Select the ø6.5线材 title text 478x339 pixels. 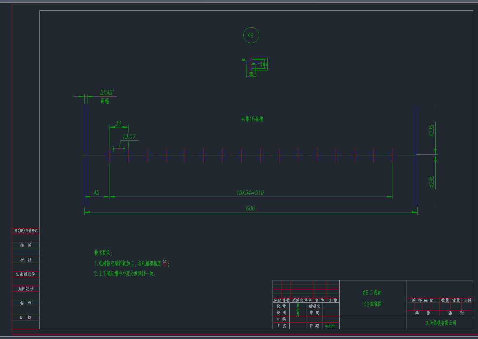pyautogui.click(x=372, y=293)
